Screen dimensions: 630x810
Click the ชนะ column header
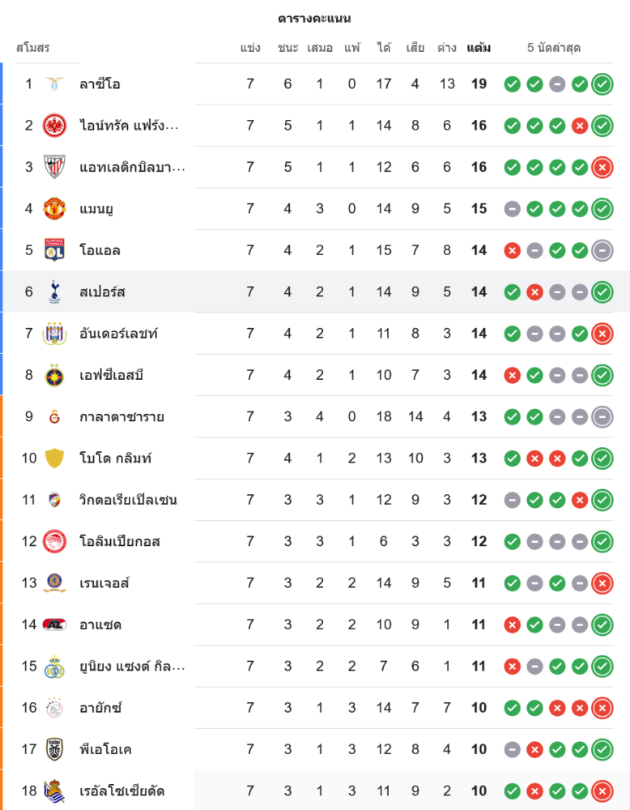(287, 48)
